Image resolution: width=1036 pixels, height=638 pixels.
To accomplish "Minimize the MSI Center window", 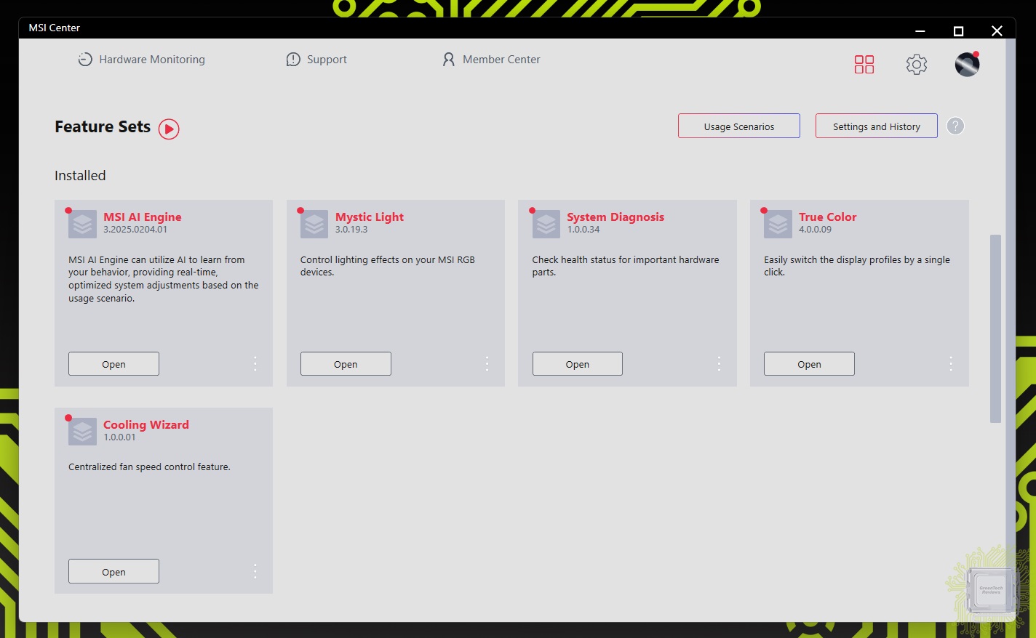I will tap(920, 31).
